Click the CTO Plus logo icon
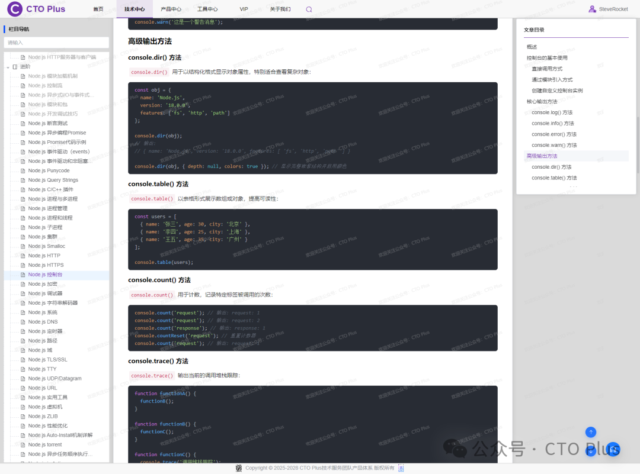The height and width of the screenshot is (474, 640). click(x=15, y=8)
